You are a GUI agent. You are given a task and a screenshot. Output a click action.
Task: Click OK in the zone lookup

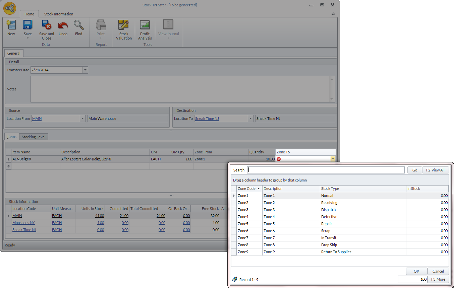(416, 271)
